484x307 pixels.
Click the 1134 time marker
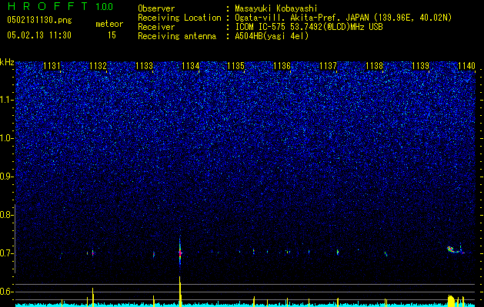coord(191,66)
